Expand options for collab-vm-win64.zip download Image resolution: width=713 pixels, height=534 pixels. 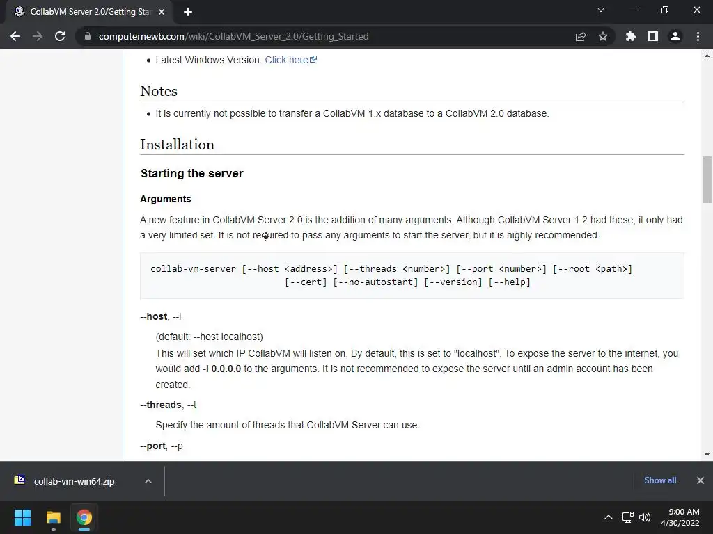click(x=148, y=481)
